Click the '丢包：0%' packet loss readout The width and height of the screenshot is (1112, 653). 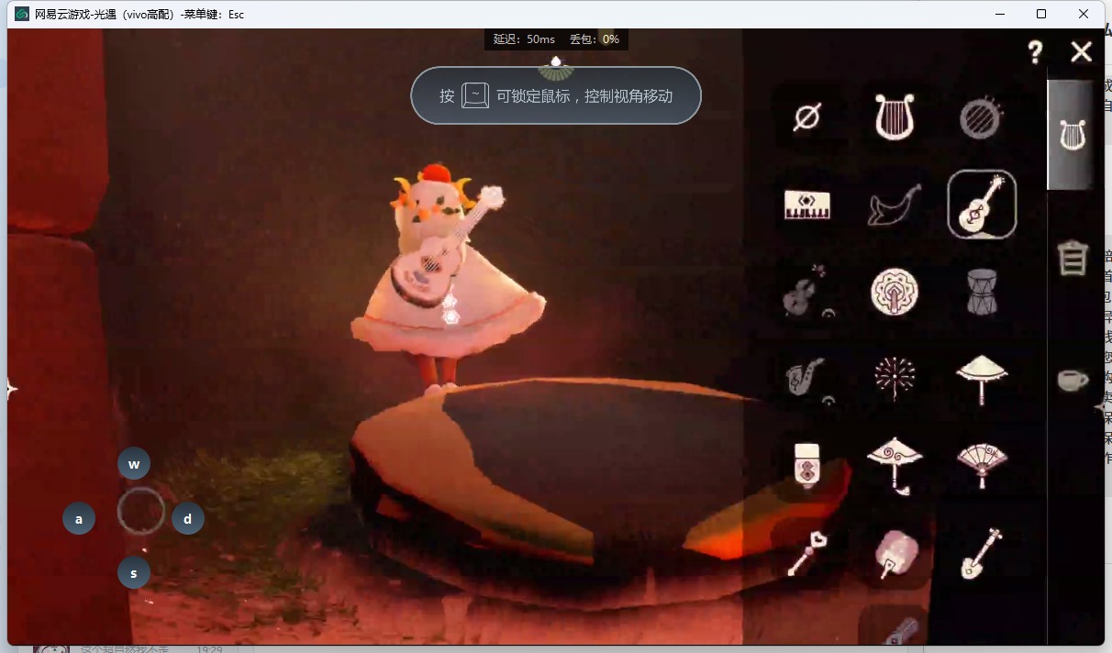tap(595, 39)
